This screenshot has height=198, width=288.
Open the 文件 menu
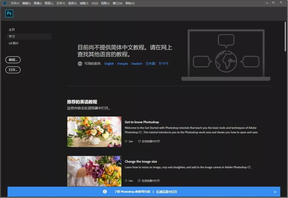(14, 3)
